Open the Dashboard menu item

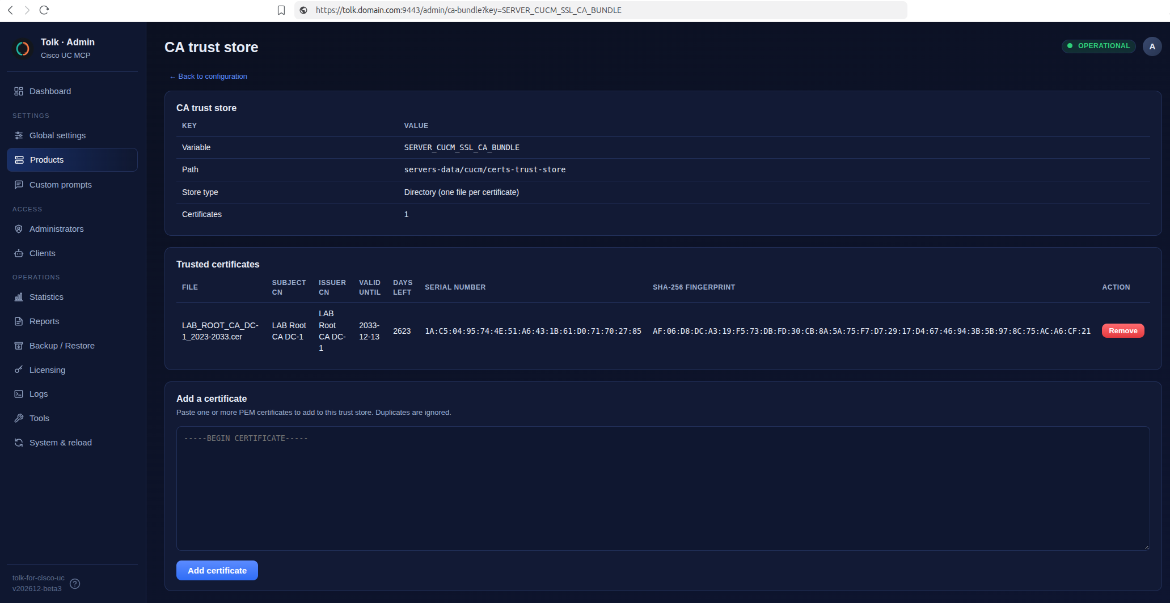pyautogui.click(x=72, y=91)
